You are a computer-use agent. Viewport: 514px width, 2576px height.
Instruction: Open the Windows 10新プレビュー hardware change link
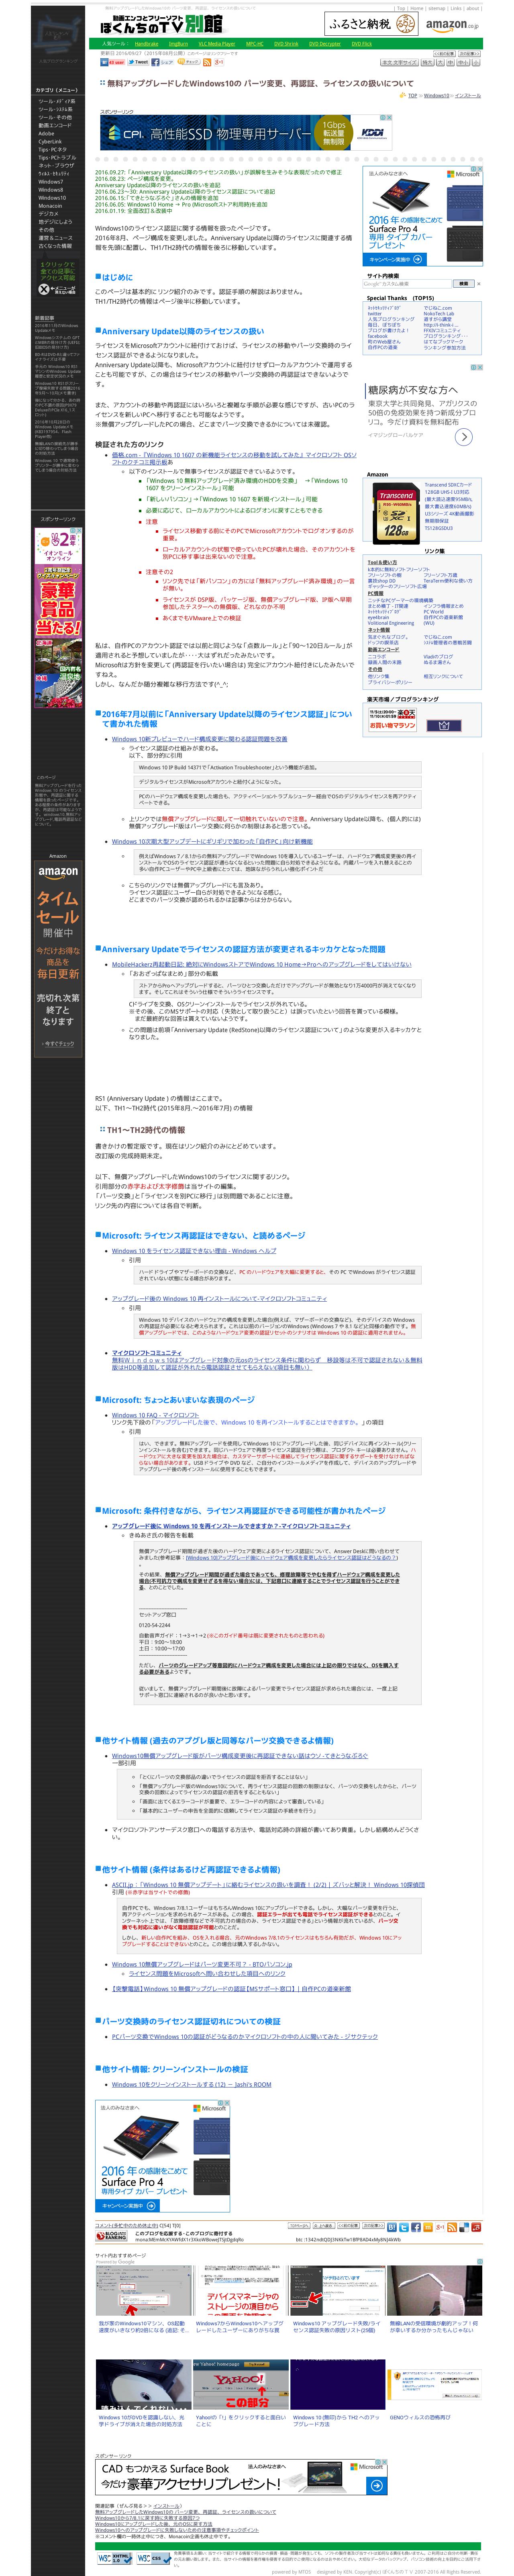[199, 739]
